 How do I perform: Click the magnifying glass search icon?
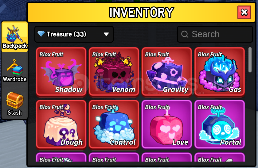(185, 34)
